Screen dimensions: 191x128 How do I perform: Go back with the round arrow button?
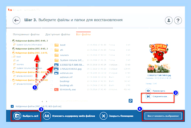click(x=16, y=20)
